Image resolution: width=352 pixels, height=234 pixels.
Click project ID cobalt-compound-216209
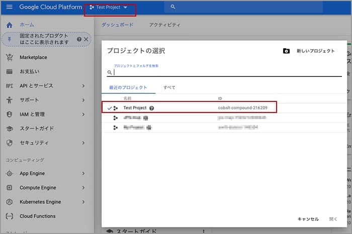click(243, 108)
